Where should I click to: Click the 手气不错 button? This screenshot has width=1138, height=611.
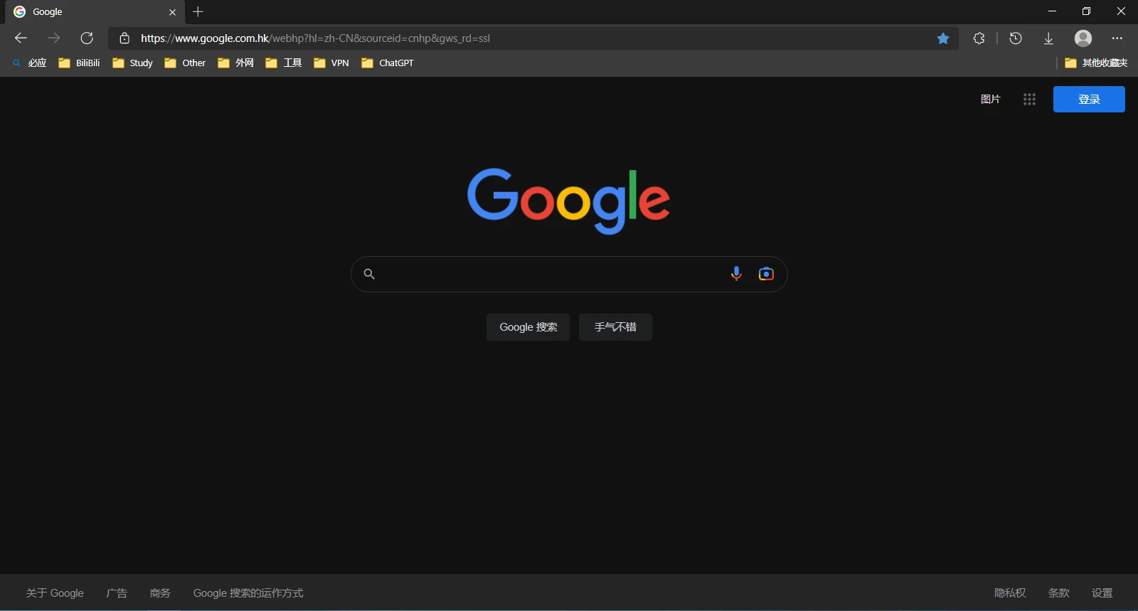coord(615,327)
